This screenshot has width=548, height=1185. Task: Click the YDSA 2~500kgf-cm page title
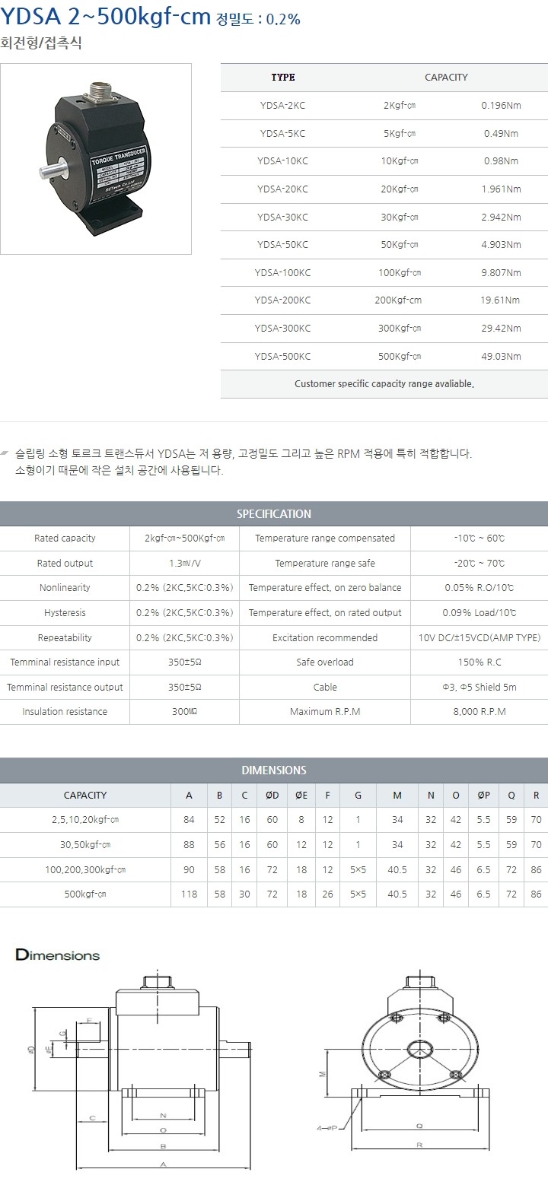pyautogui.click(x=107, y=17)
